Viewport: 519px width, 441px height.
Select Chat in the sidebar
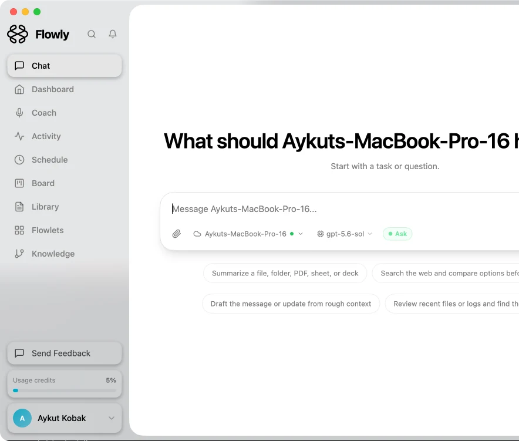coord(65,66)
